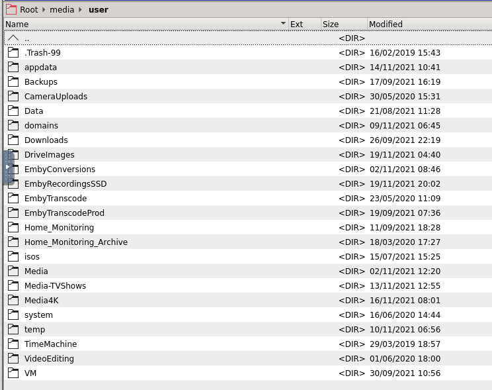Click the Media folder icon

(x=13, y=271)
